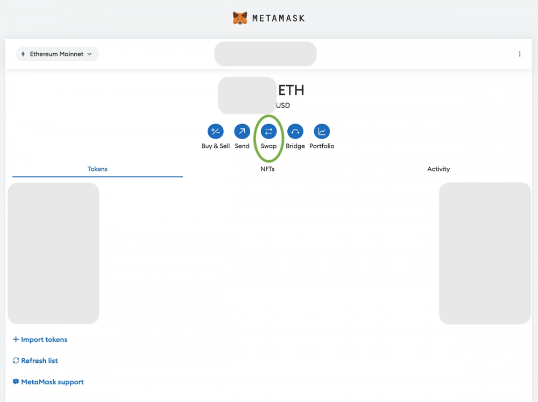Open the three-dot account options menu

pos(520,54)
